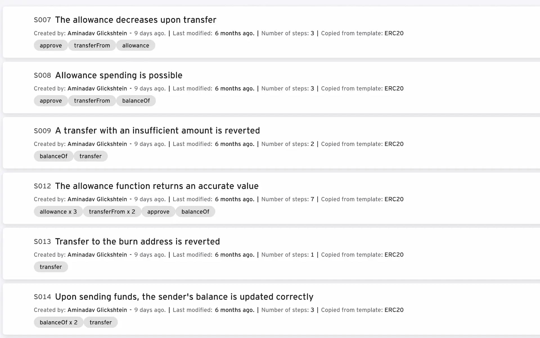Screen dimensions: 540x338
Task: Open "The allowance function returns an accurate value"
Action: [x=157, y=186]
